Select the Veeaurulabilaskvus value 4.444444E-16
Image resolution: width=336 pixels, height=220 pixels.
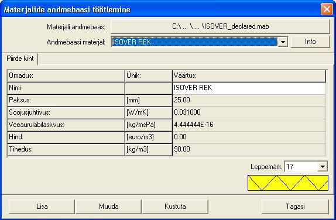click(x=249, y=125)
